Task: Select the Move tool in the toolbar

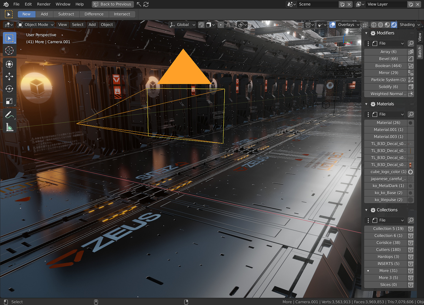Action: point(10,77)
